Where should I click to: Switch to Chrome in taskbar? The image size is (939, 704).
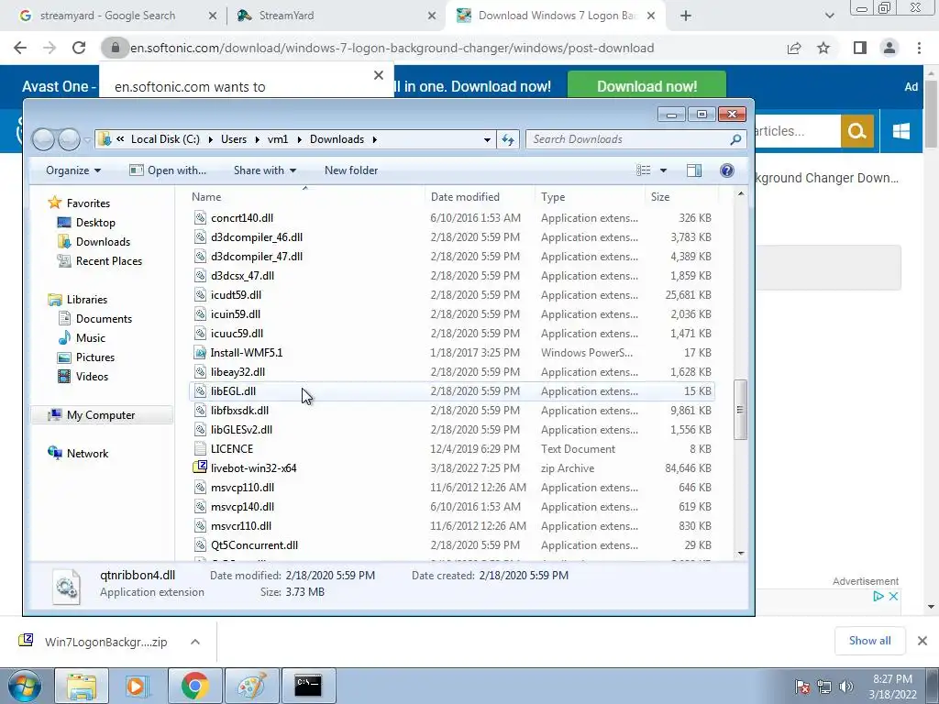tap(194, 686)
